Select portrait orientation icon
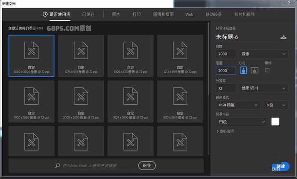The height and width of the screenshot is (179, 297). point(243,70)
